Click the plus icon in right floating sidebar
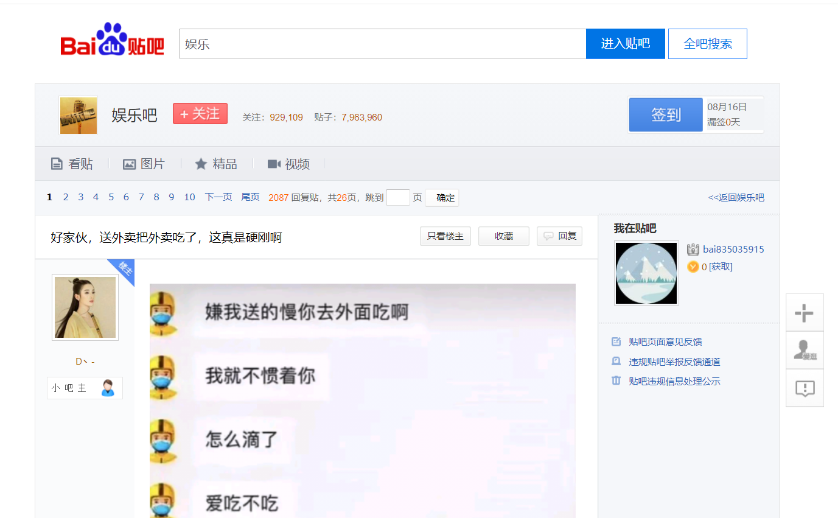Image resolution: width=838 pixels, height=518 pixels. (x=804, y=313)
